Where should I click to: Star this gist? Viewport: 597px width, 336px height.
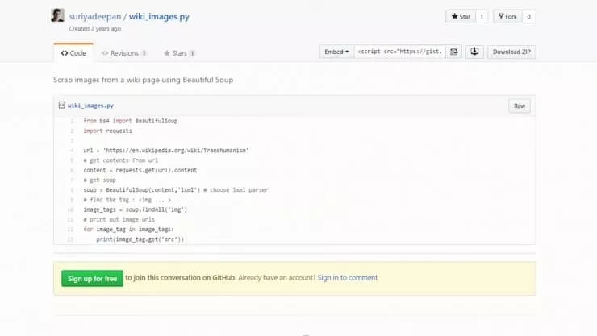click(x=460, y=16)
